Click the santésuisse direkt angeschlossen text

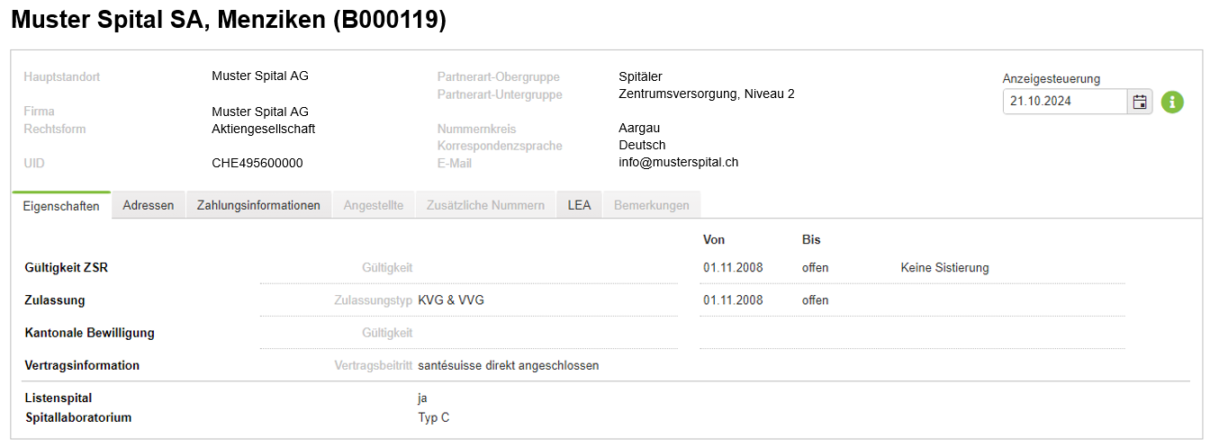(509, 366)
